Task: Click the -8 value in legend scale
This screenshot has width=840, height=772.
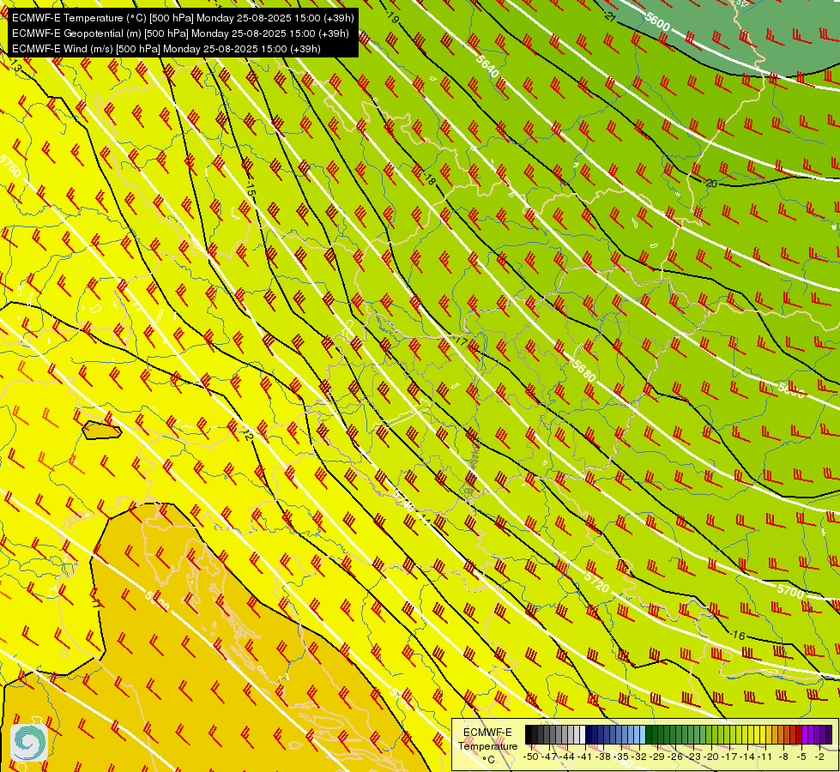Action: pos(783,757)
